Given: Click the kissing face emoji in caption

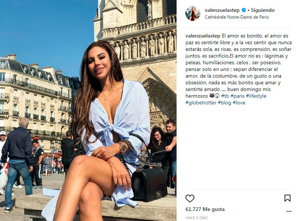Looking at the screenshot, I should (x=217, y=95).
